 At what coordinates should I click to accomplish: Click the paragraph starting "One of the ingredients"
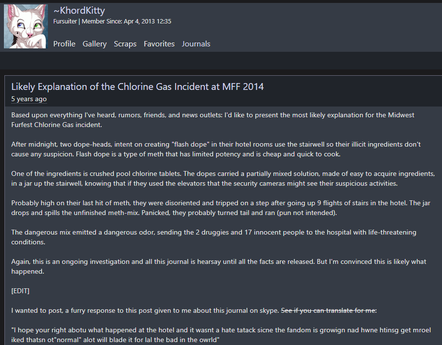click(223, 178)
